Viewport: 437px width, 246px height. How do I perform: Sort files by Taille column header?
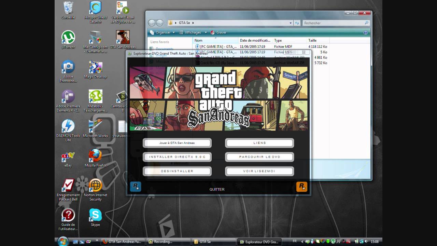pyautogui.click(x=318, y=40)
